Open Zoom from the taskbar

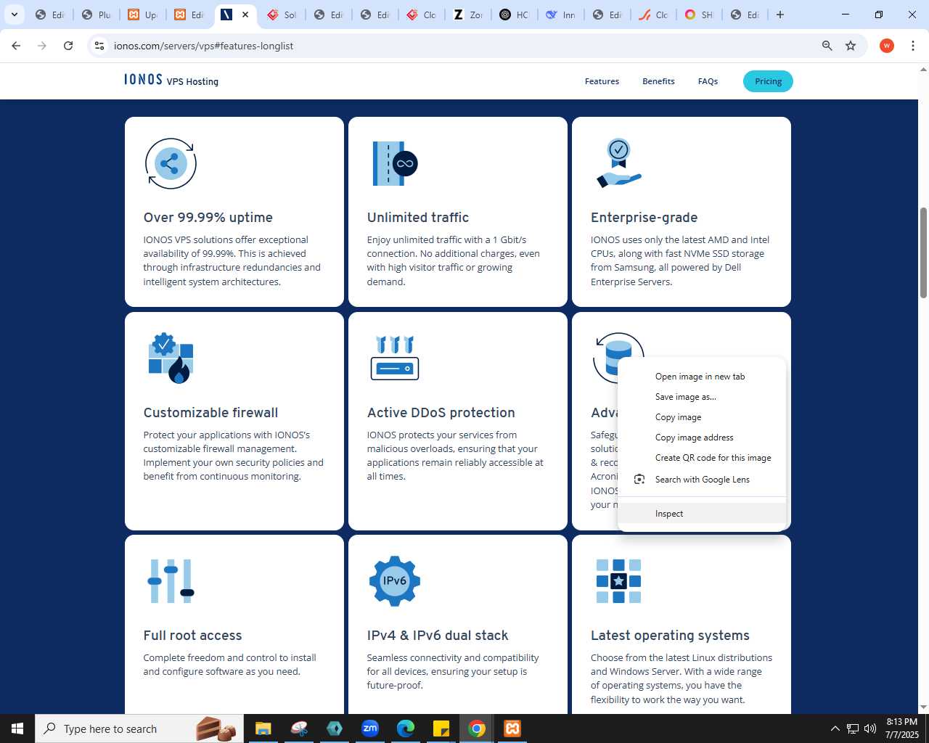click(x=370, y=728)
